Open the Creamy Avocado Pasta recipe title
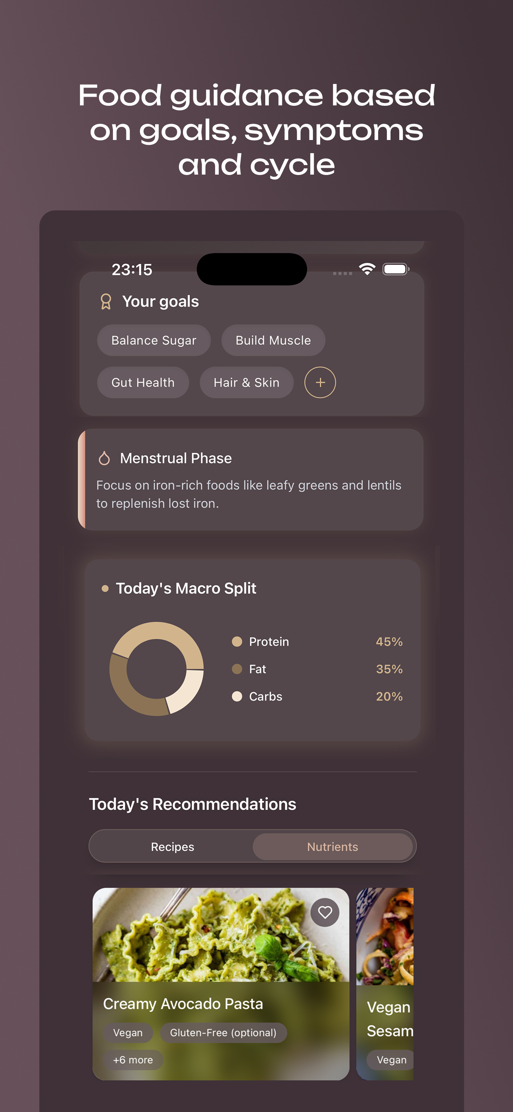513x1112 pixels. 183,1004
